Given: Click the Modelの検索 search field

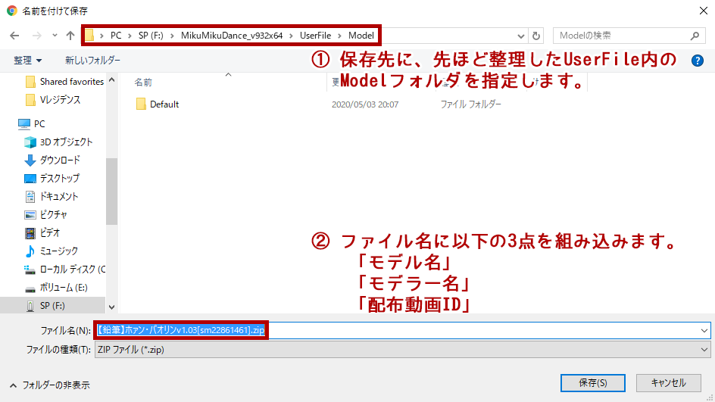Looking at the screenshot, I should pyautogui.click(x=622, y=36).
